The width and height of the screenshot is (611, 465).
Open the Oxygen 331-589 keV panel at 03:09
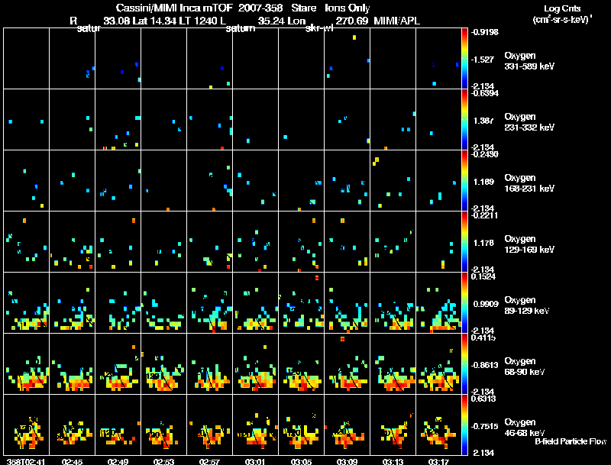pyautogui.click(x=348, y=59)
